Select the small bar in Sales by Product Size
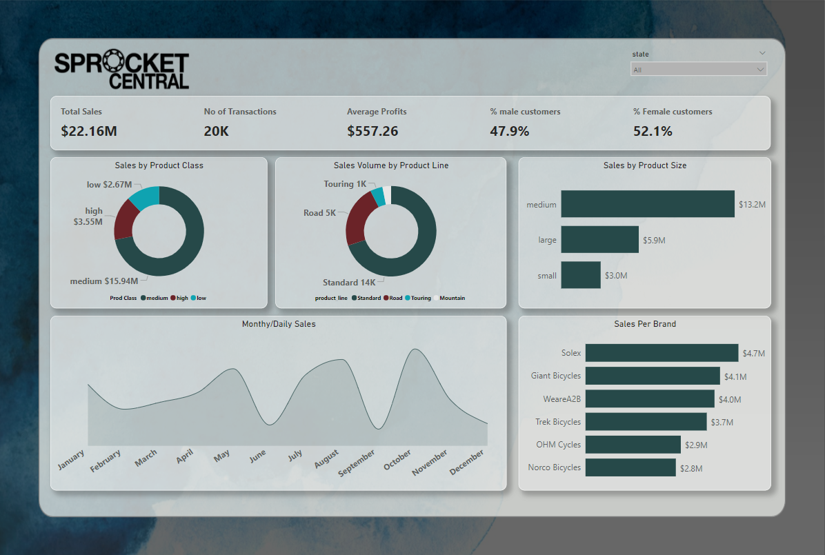The height and width of the screenshot is (555, 825). pyautogui.click(x=580, y=275)
